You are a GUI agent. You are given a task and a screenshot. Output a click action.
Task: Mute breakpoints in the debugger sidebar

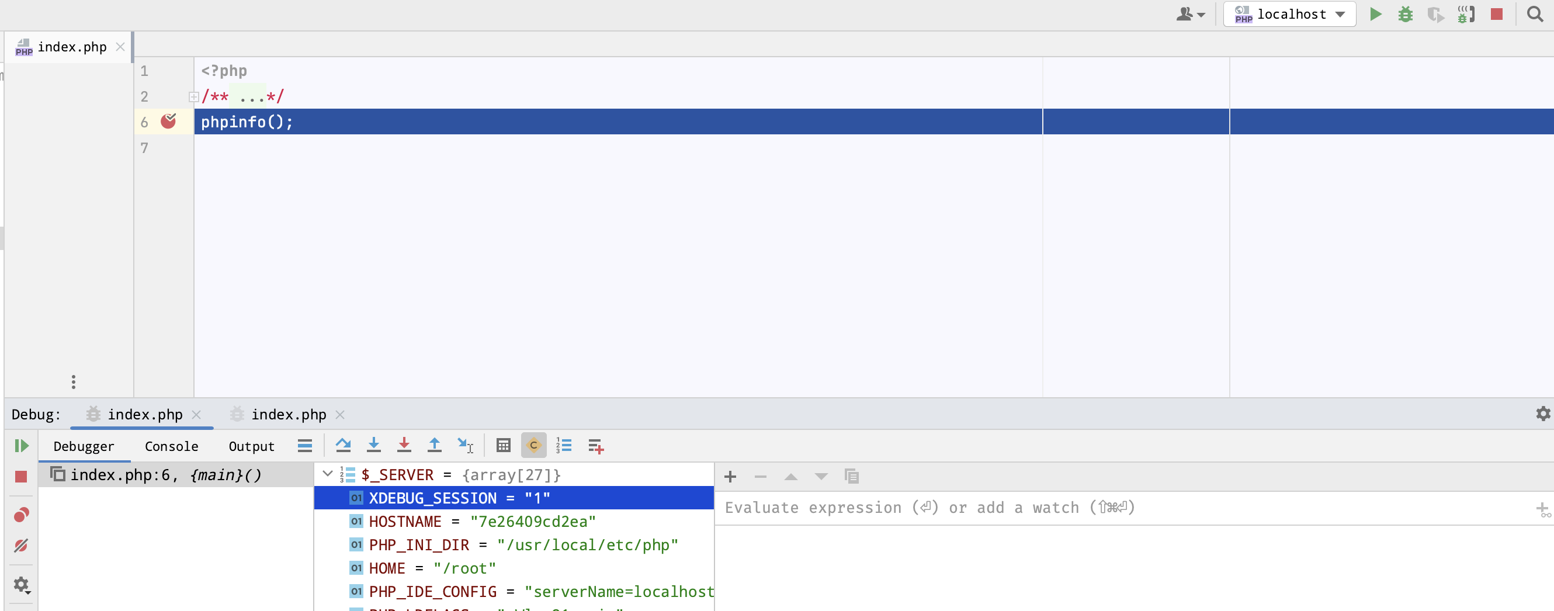pyautogui.click(x=22, y=545)
